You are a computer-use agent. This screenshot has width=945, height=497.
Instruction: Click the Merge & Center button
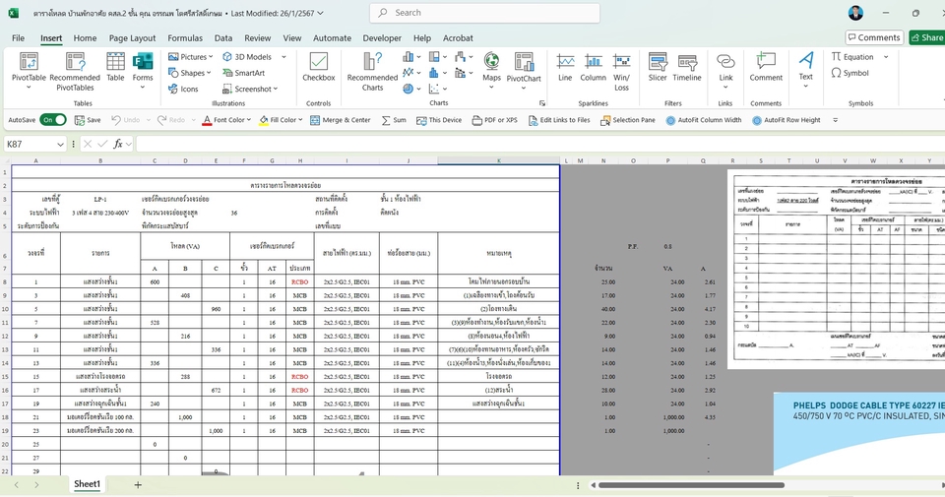point(340,120)
